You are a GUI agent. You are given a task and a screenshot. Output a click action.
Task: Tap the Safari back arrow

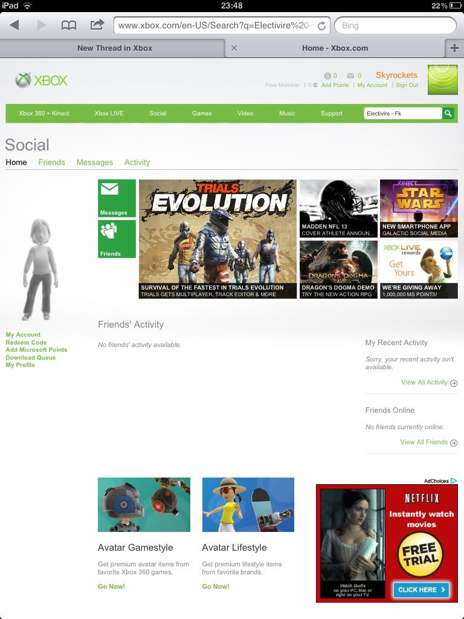14,25
